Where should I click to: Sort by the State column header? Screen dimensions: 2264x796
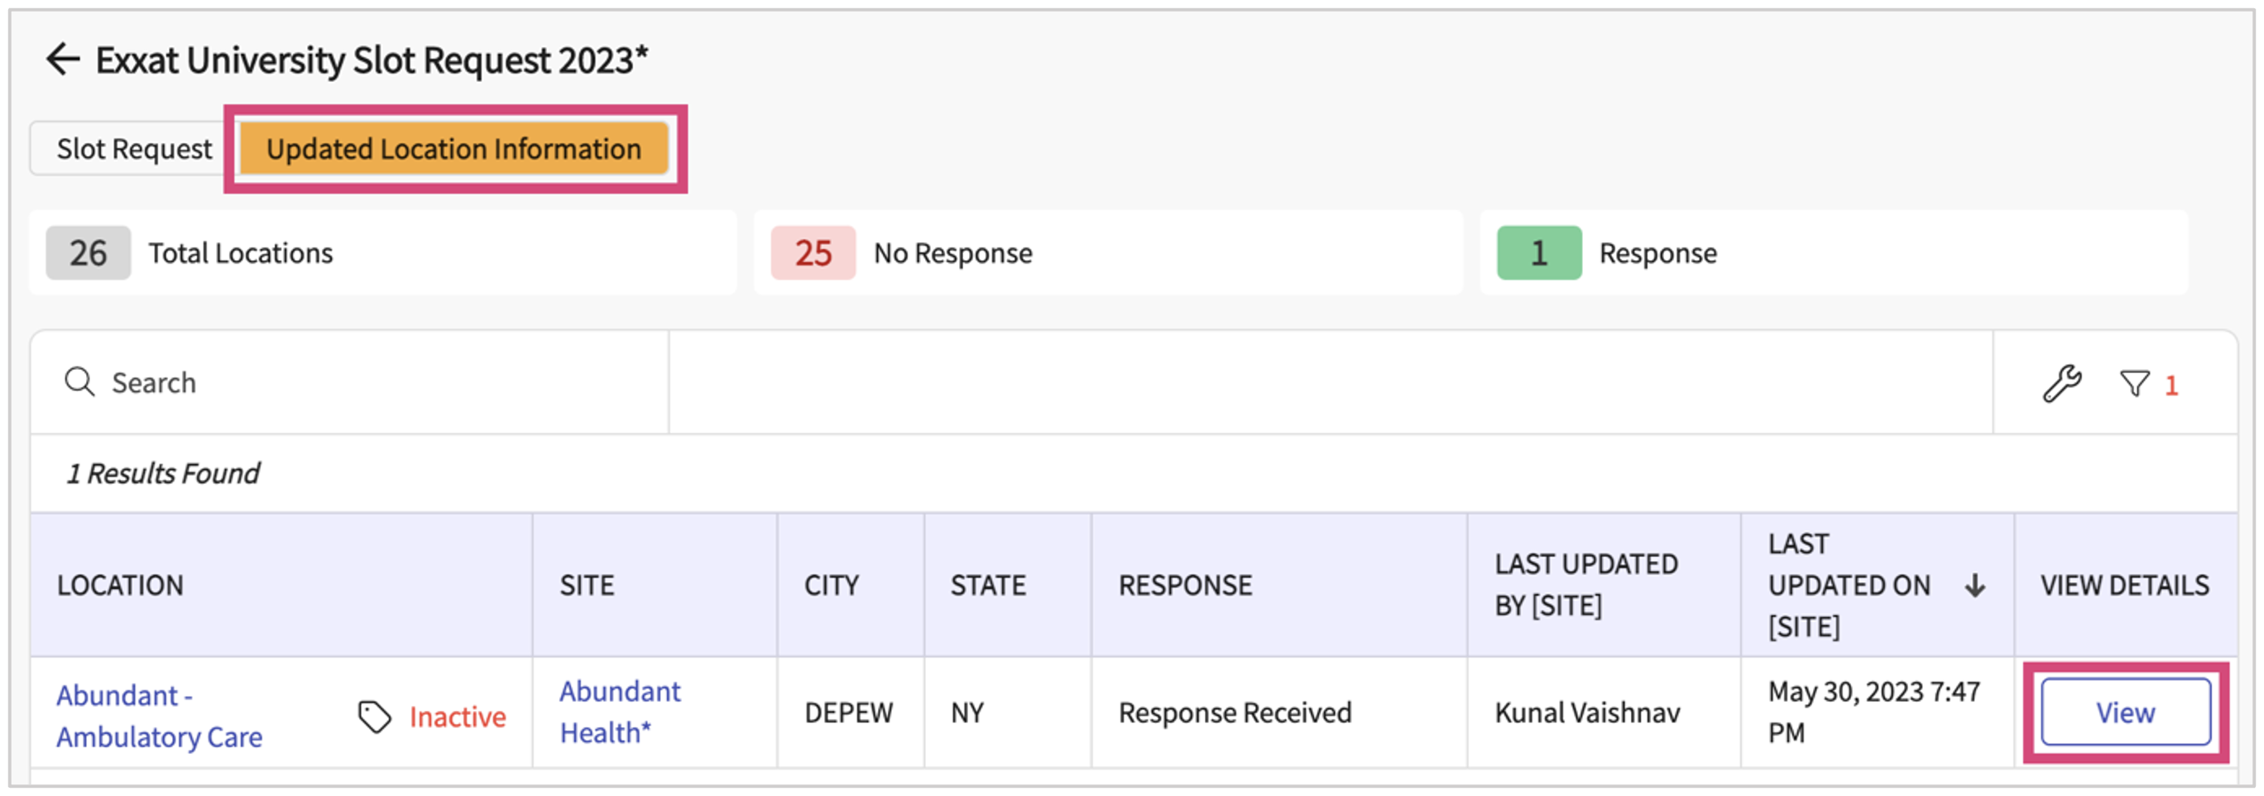coord(988,585)
